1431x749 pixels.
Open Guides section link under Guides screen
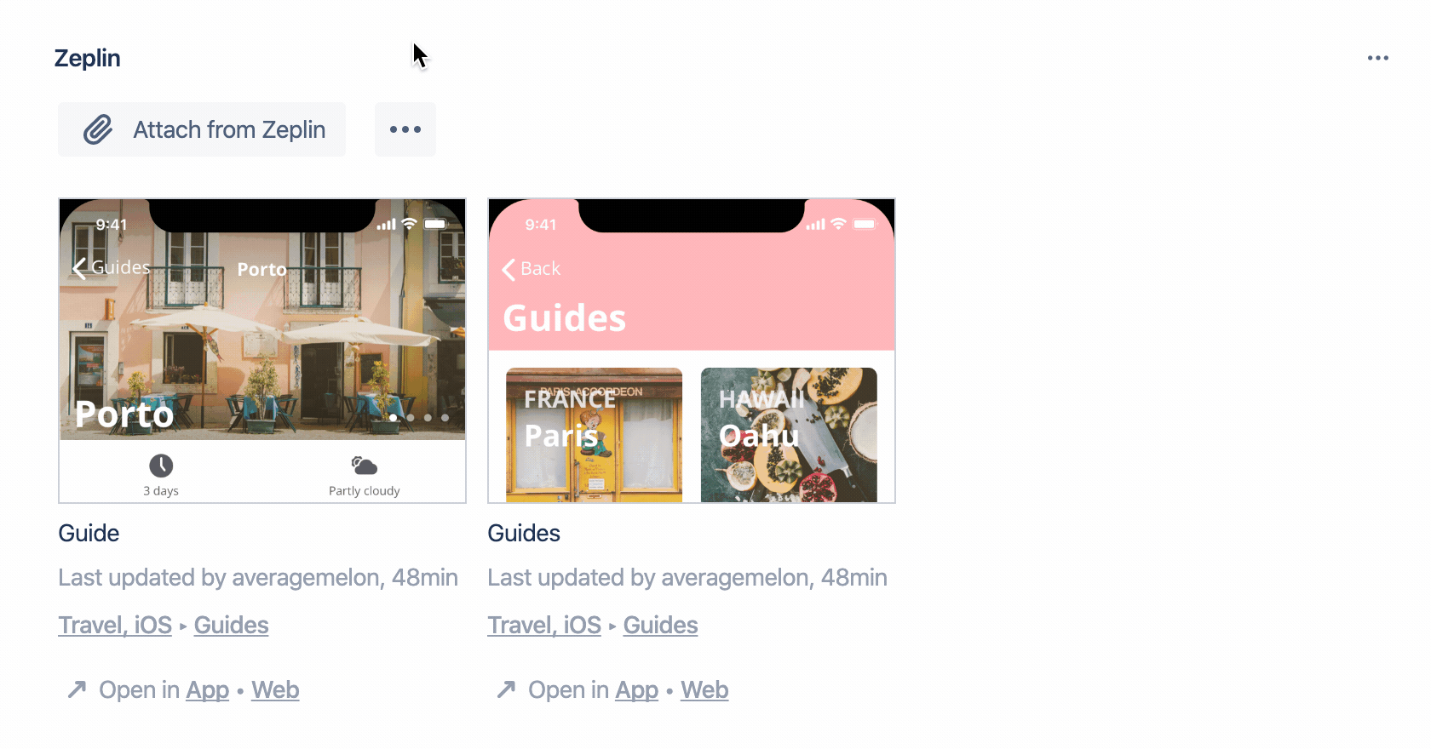(x=660, y=625)
